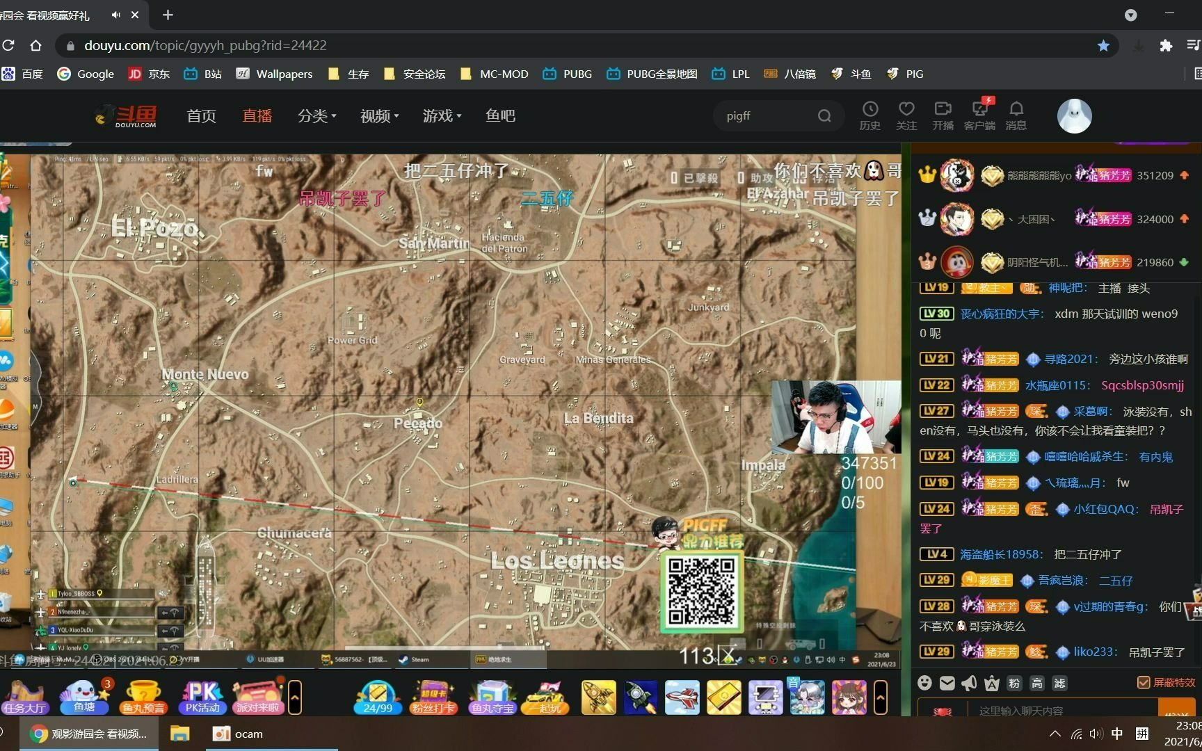Toggle the 粉 fan-only chat filter
The width and height of the screenshot is (1202, 751).
click(1015, 683)
